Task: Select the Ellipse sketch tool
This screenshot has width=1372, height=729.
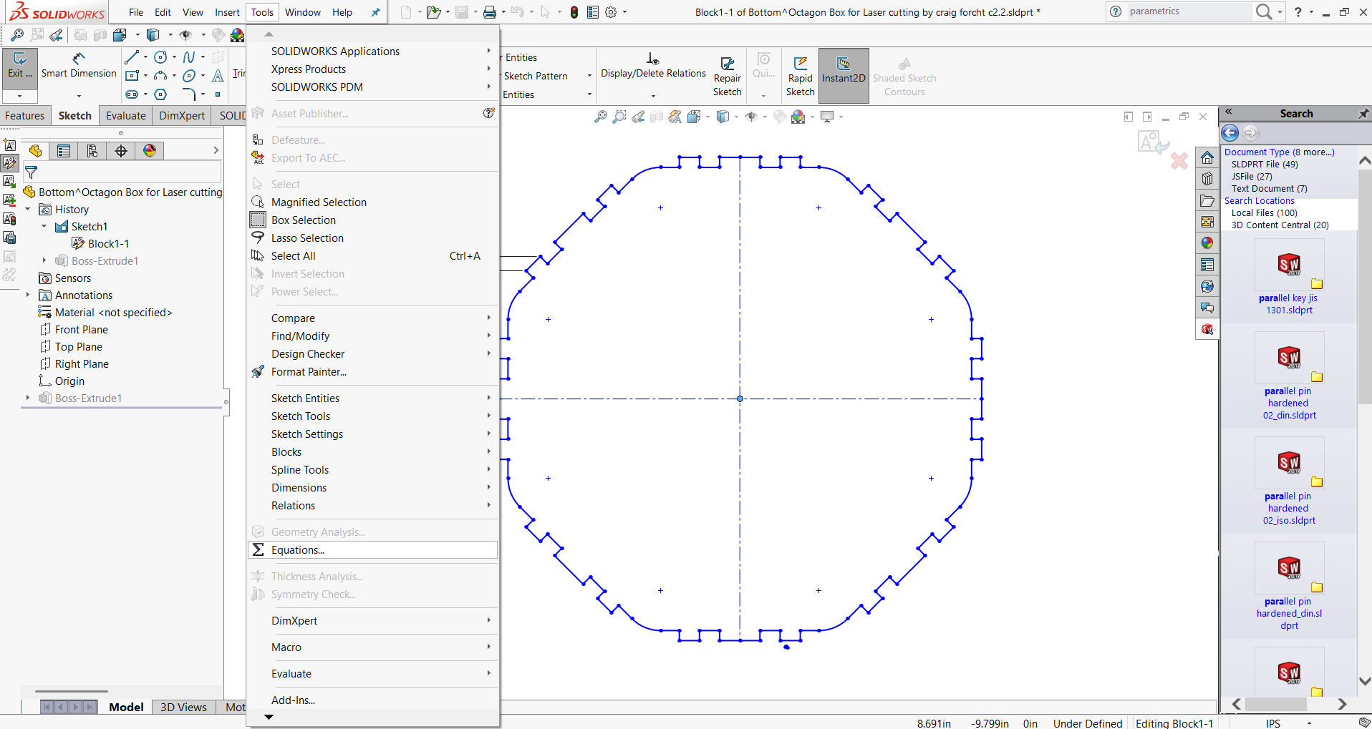Action: point(189,76)
